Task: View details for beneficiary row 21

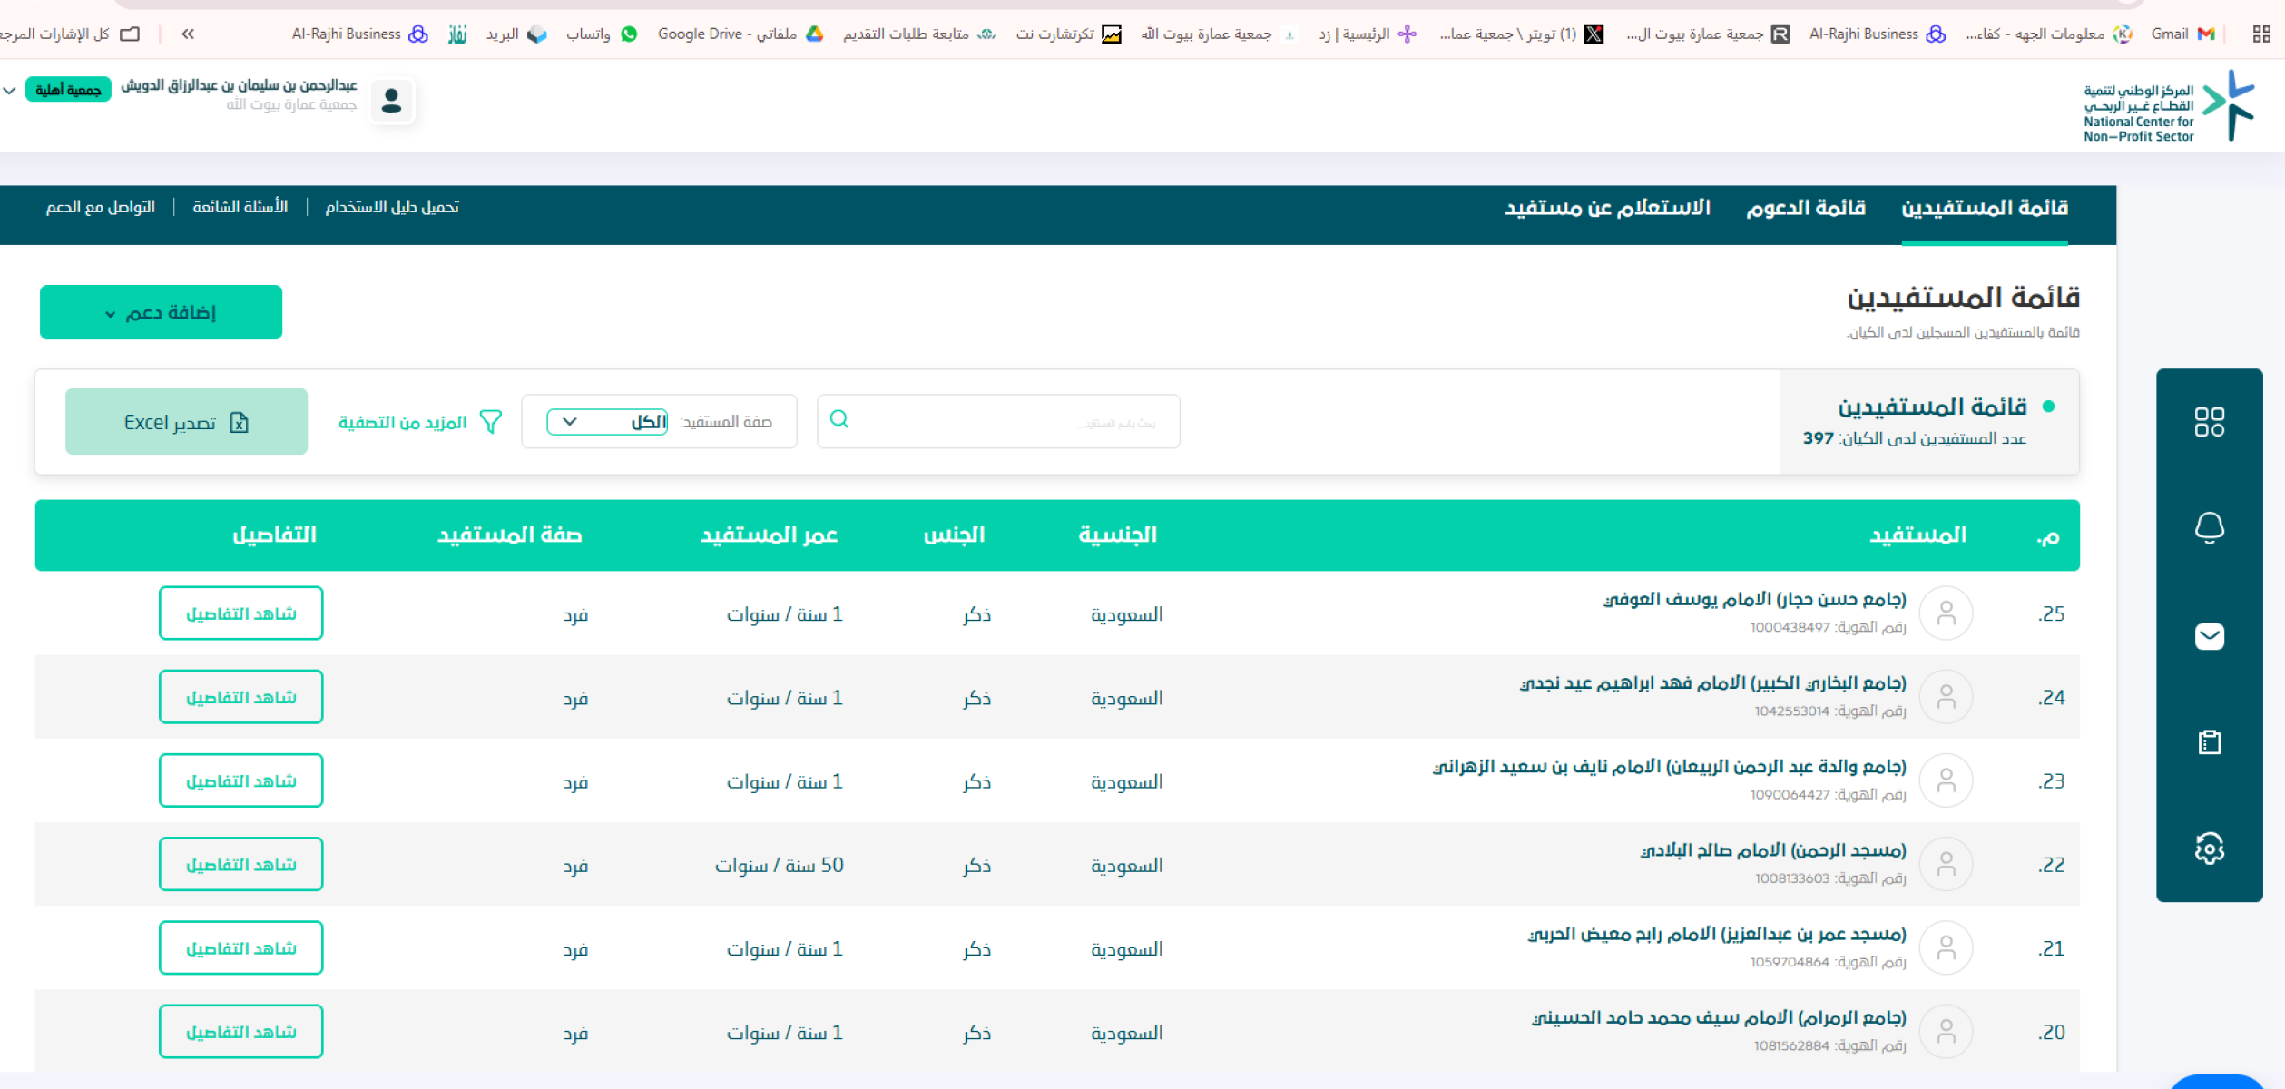Action: click(x=240, y=947)
